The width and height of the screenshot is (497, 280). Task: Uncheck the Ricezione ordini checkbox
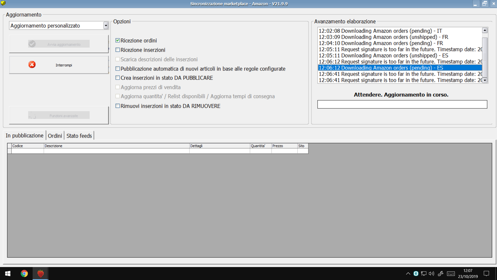(x=118, y=40)
